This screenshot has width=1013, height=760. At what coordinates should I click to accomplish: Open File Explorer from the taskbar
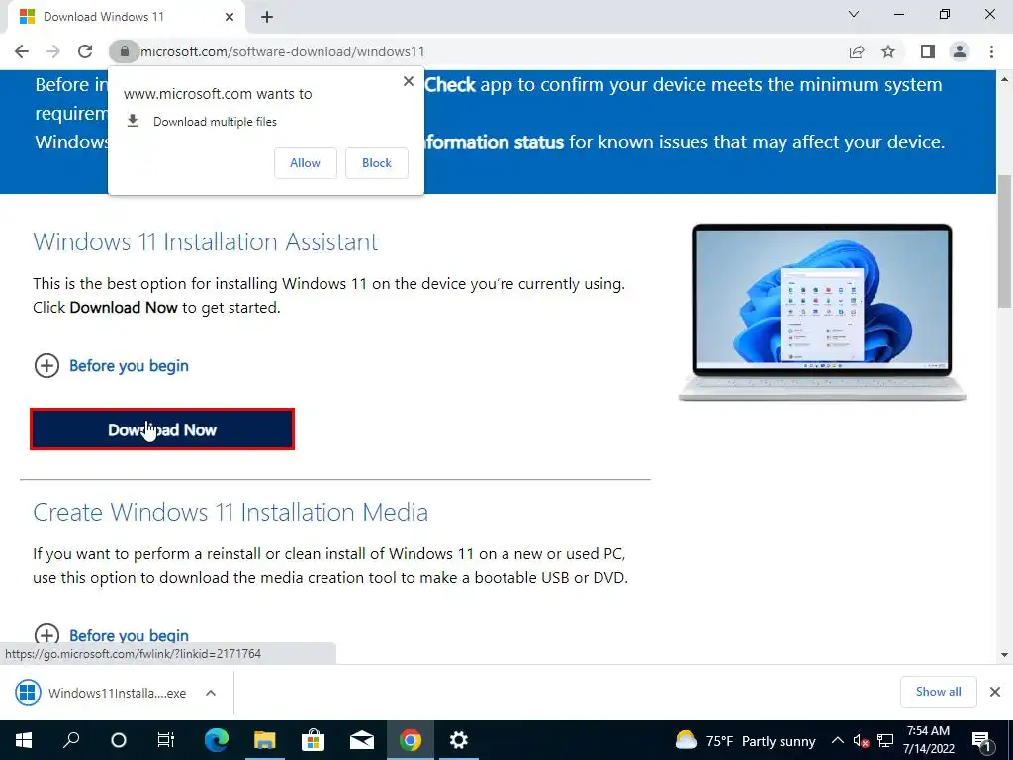point(264,740)
